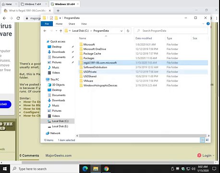This screenshot has width=220, height=173.
Task: Sort by Type column header
Action: click(x=169, y=38)
